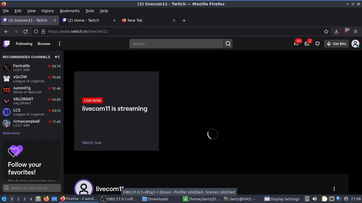Image resolution: width=362 pixels, height=203 pixels.
Task: Switch to workspace 2
Action: (18, 199)
